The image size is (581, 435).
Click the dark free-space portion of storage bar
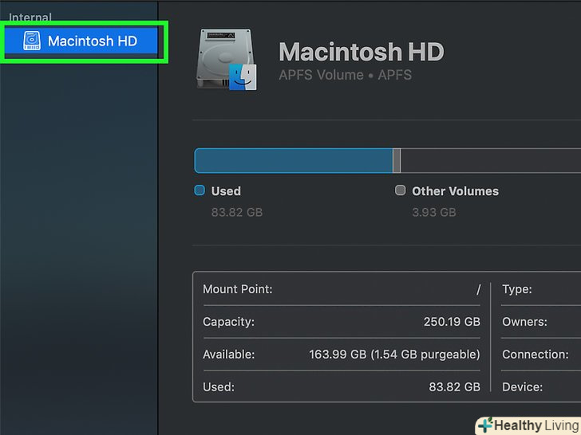pyautogui.click(x=490, y=160)
